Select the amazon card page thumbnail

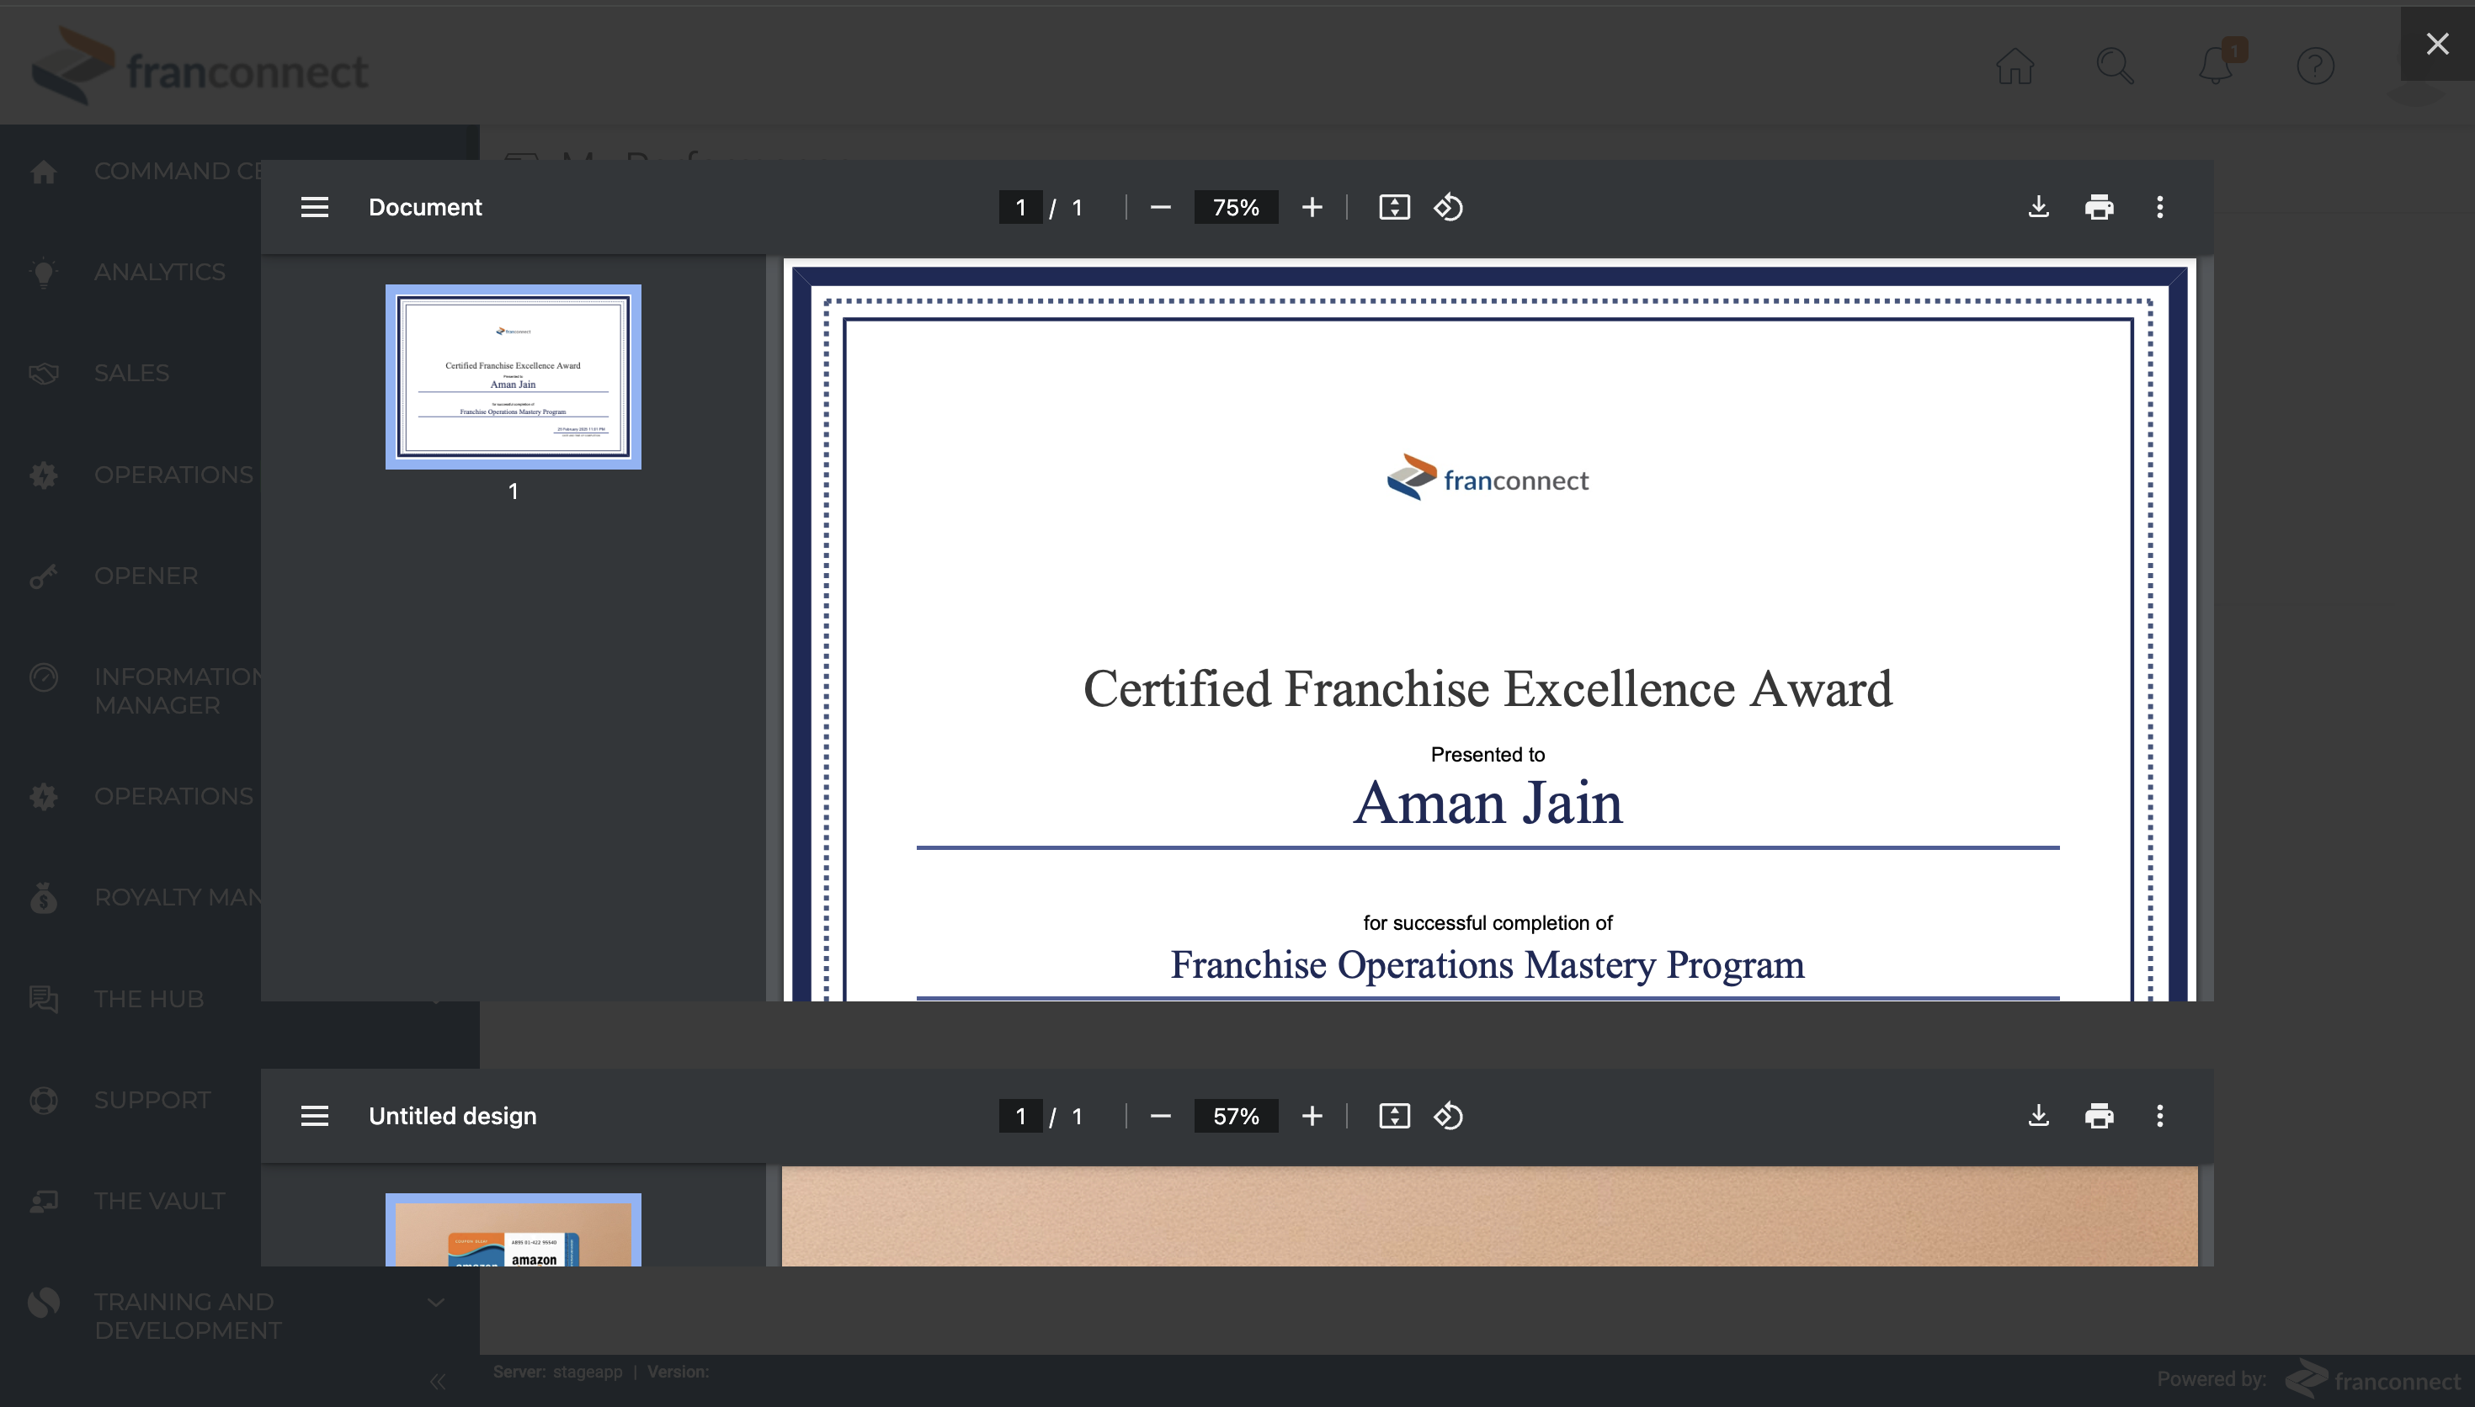point(514,1229)
